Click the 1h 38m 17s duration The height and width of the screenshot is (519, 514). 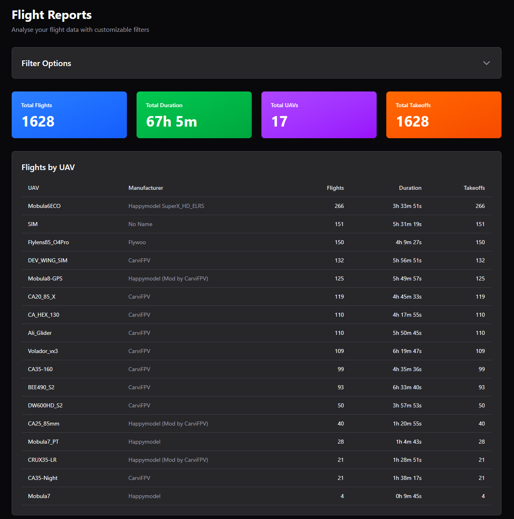point(407,478)
